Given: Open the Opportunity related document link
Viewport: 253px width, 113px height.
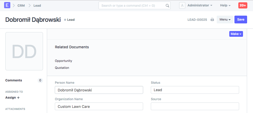Looking at the screenshot, I should (x=64, y=61).
